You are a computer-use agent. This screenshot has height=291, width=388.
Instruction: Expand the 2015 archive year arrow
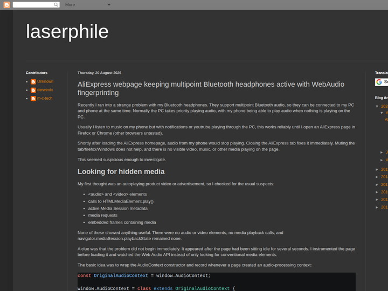[x=377, y=200]
